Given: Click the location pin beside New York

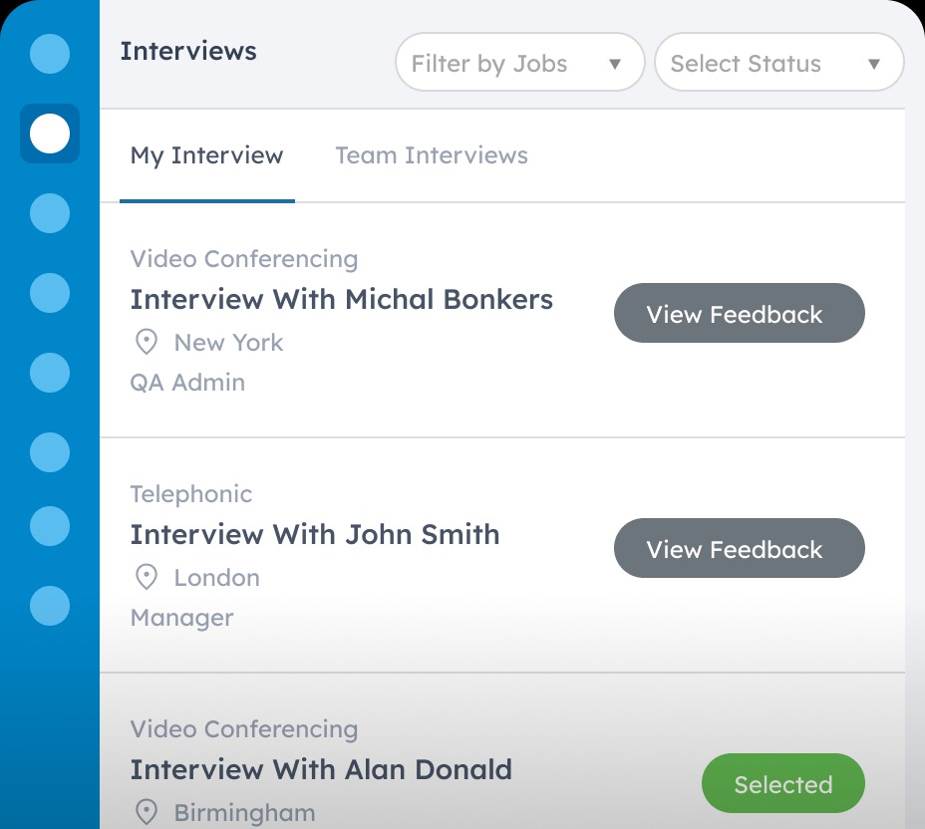Looking at the screenshot, I should tap(146, 342).
